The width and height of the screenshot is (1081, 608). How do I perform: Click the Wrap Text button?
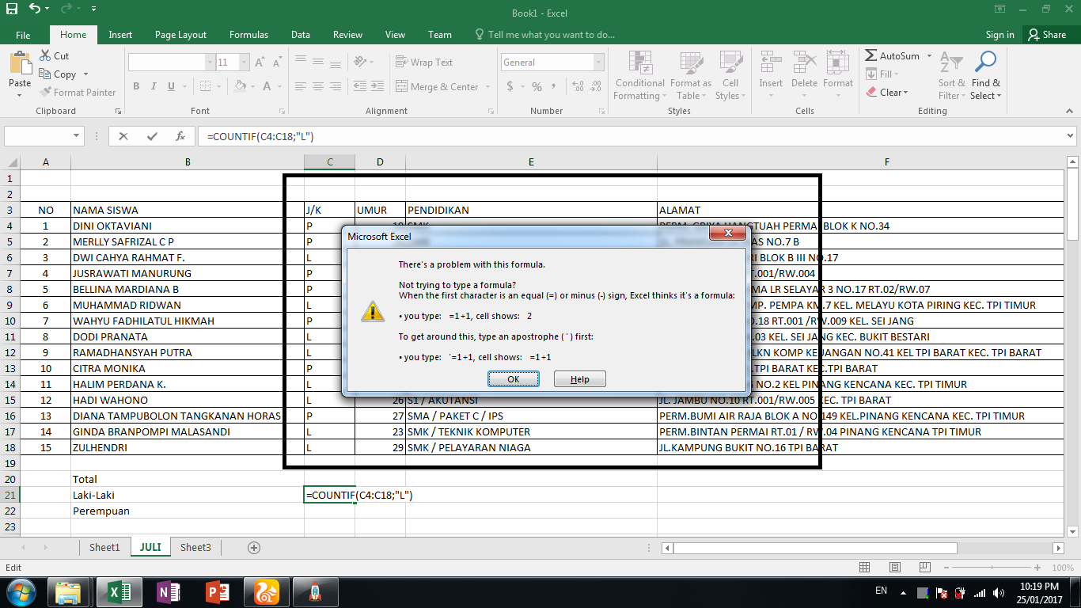[423, 63]
